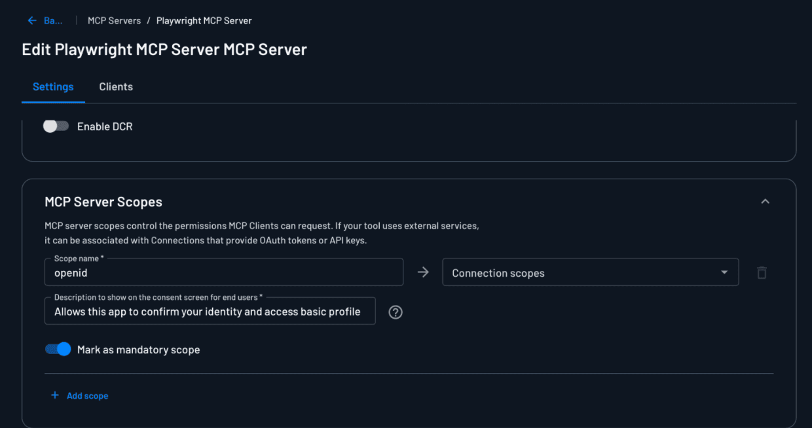Click the arrow icon linking scope to connection scopes

tap(422, 272)
